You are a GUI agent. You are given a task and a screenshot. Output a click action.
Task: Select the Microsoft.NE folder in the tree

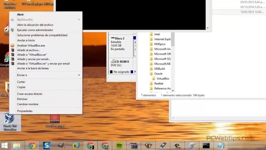(x=160, y=64)
